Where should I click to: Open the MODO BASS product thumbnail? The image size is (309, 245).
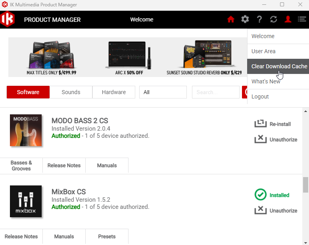[26, 130]
